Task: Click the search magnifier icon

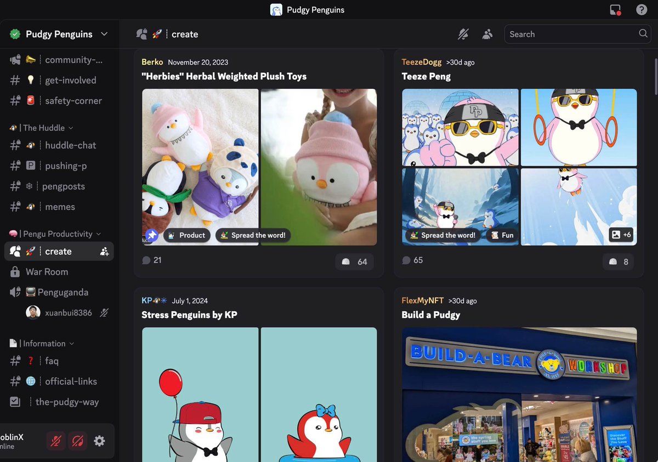Action: tap(643, 33)
